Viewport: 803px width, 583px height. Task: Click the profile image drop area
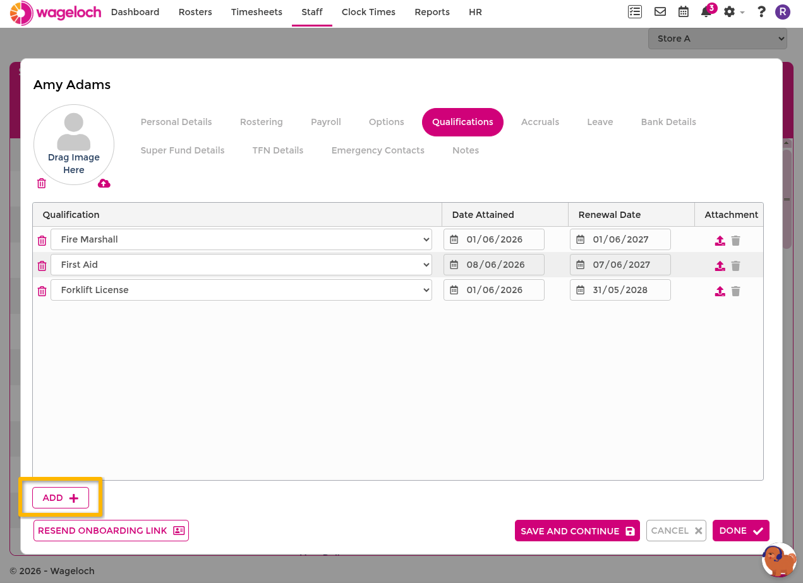coord(74,145)
